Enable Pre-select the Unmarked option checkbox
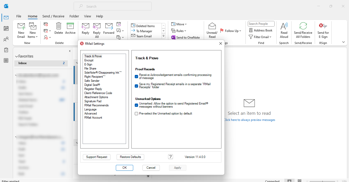The image size is (349, 182). coord(137,113)
